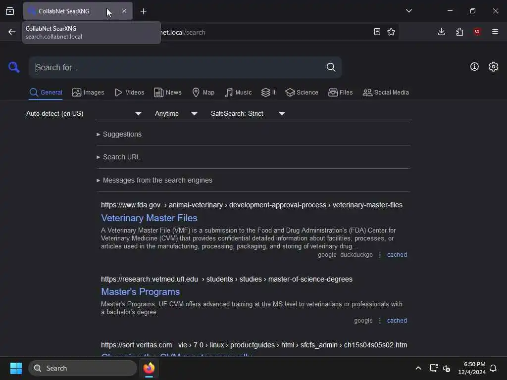Expand the Search URL section
This screenshot has height=380, width=507.
(x=118, y=157)
